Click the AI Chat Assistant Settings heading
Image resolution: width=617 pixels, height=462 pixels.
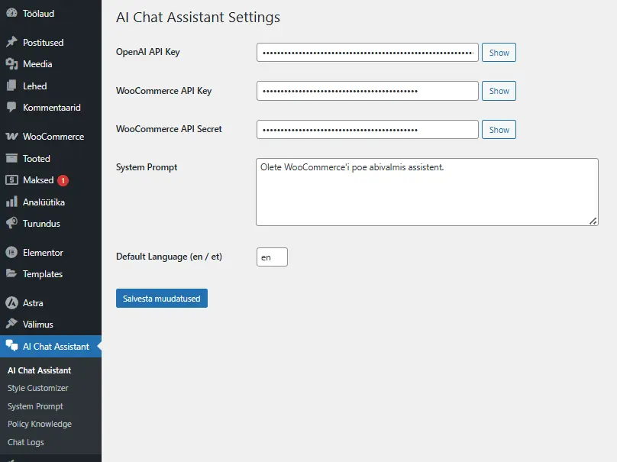click(x=198, y=18)
